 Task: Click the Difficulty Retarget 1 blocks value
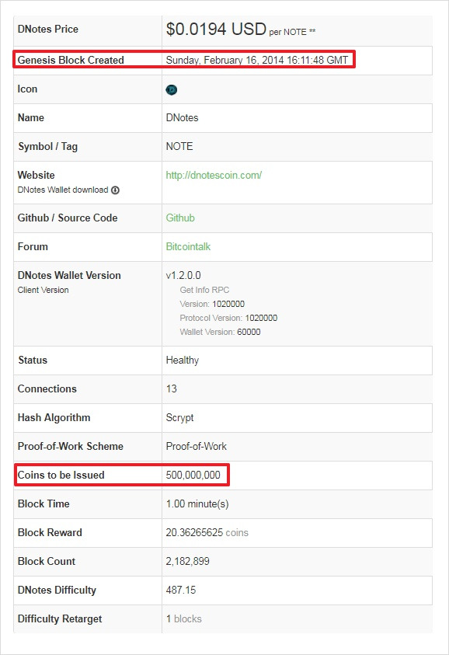click(x=184, y=618)
